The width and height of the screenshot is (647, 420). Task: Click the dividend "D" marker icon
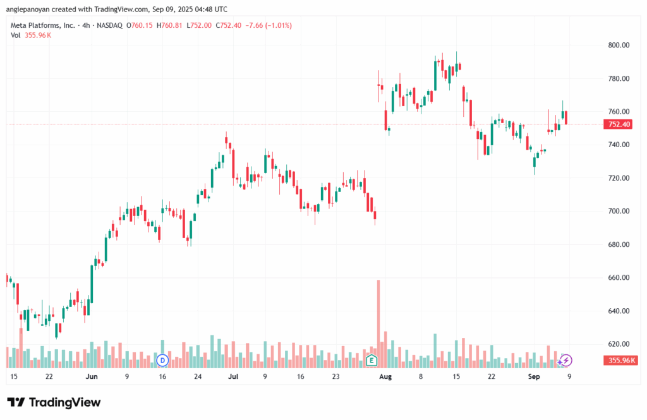(x=162, y=360)
